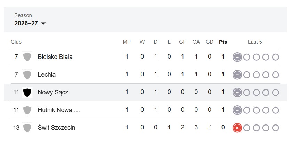The image size is (292, 146).
Task: Click the Świt Szczecin shield crest
Action: [27, 128]
